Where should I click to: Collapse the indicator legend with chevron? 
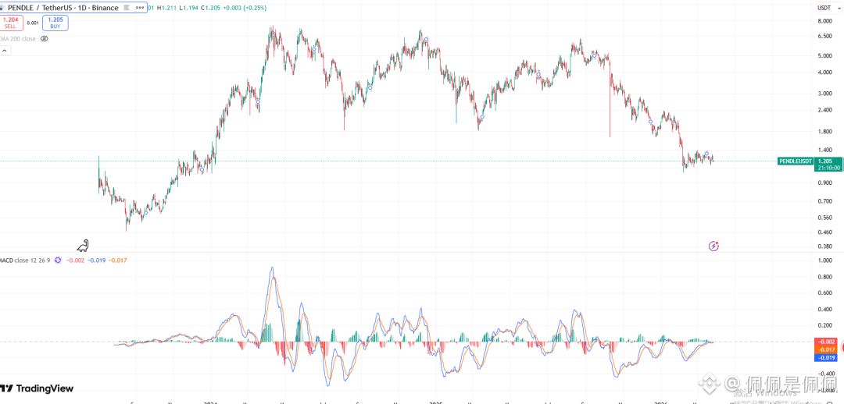(5, 51)
